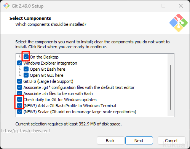
Task: Click the components list scrollbar thumb
Action: click(x=171, y=87)
